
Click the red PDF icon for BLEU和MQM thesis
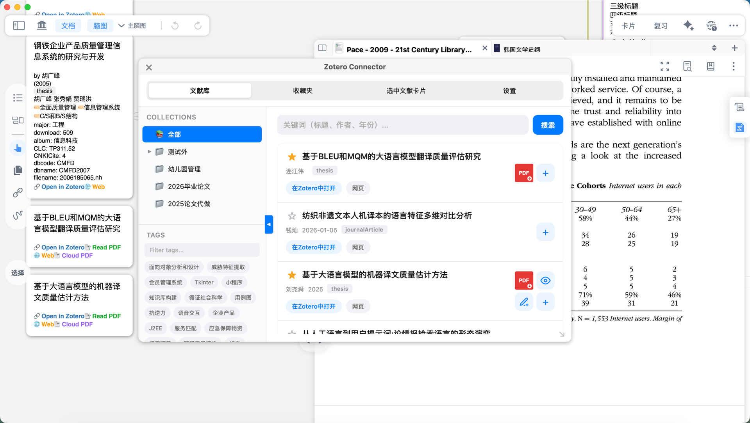(524, 173)
